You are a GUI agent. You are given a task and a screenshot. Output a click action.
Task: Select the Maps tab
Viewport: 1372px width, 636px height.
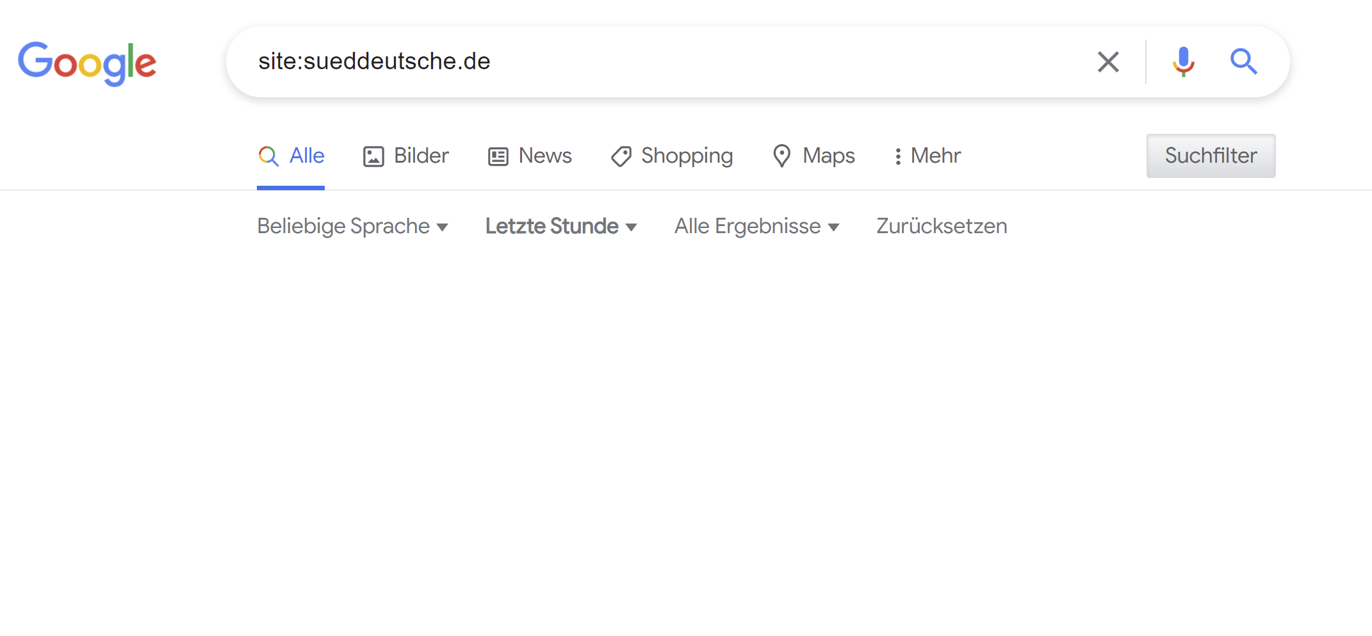click(x=828, y=156)
